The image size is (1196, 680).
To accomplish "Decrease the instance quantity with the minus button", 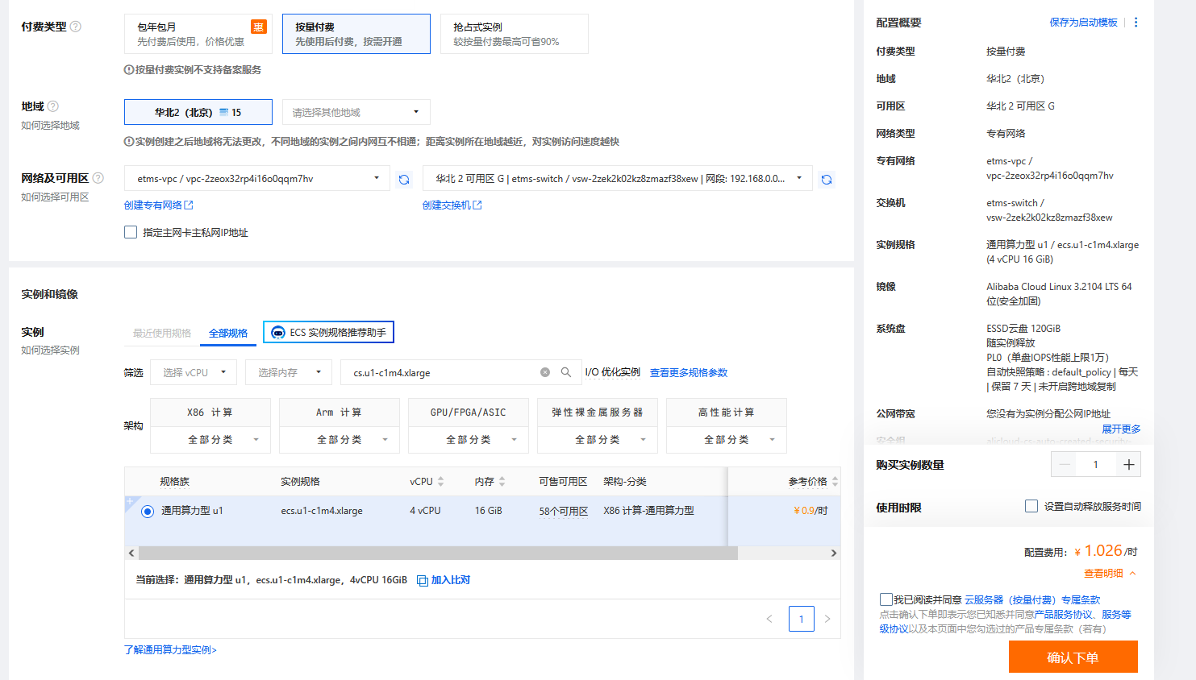I will (x=1065, y=465).
